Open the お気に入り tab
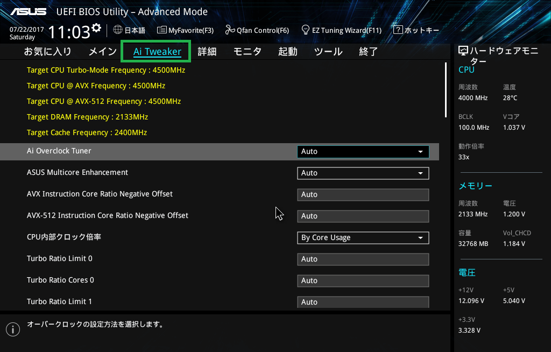Viewport: 551px width, 352px height. tap(48, 52)
